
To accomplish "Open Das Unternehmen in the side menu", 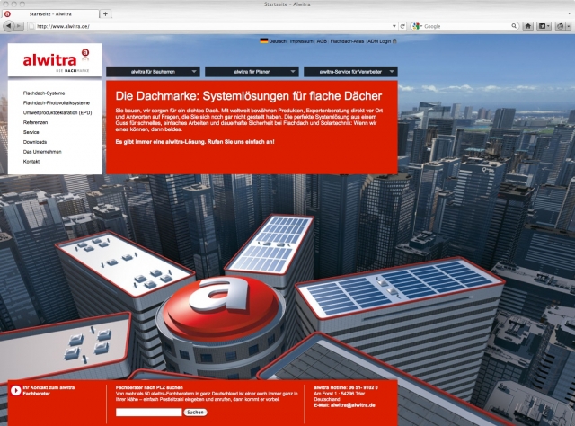I will click(x=42, y=152).
